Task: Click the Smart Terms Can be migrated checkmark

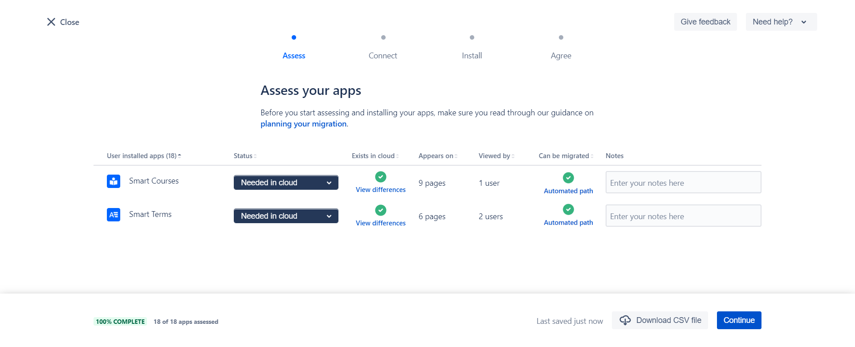Action: pos(568,209)
